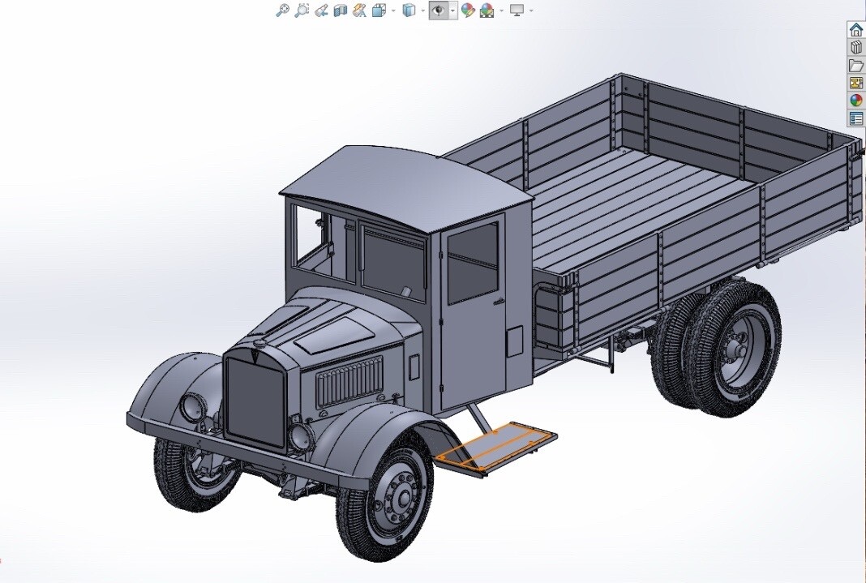Select the orange highlighted cab step board
The height and width of the screenshot is (583, 866).
click(x=497, y=448)
